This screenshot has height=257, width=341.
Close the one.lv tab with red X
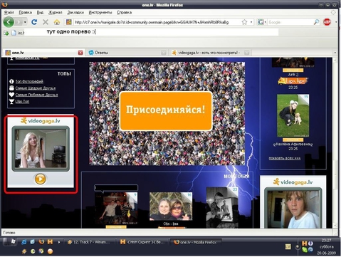point(80,53)
